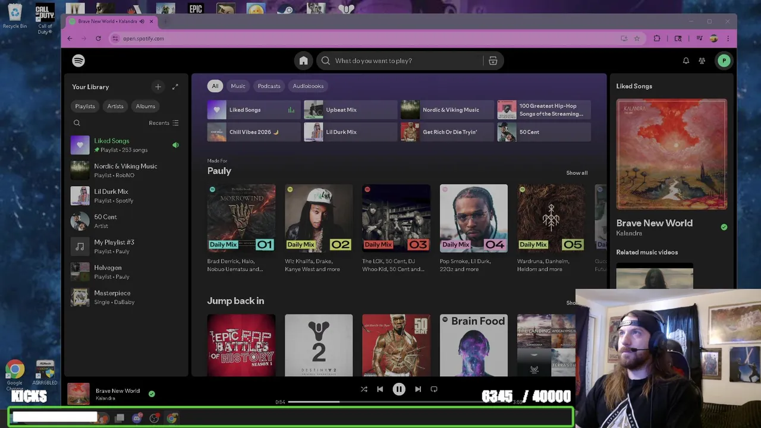761x428 pixels.
Task: Select the Audiobooks filter chip
Action: (308, 86)
